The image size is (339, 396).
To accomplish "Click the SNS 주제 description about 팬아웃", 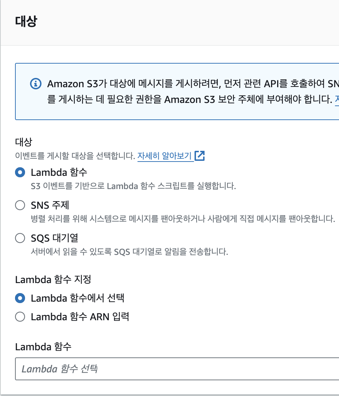I will coord(183,219).
